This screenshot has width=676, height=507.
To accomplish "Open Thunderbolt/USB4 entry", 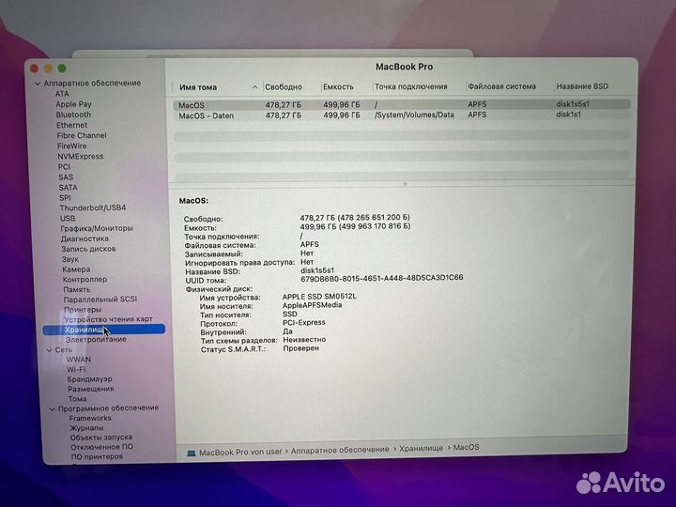I will point(93,207).
